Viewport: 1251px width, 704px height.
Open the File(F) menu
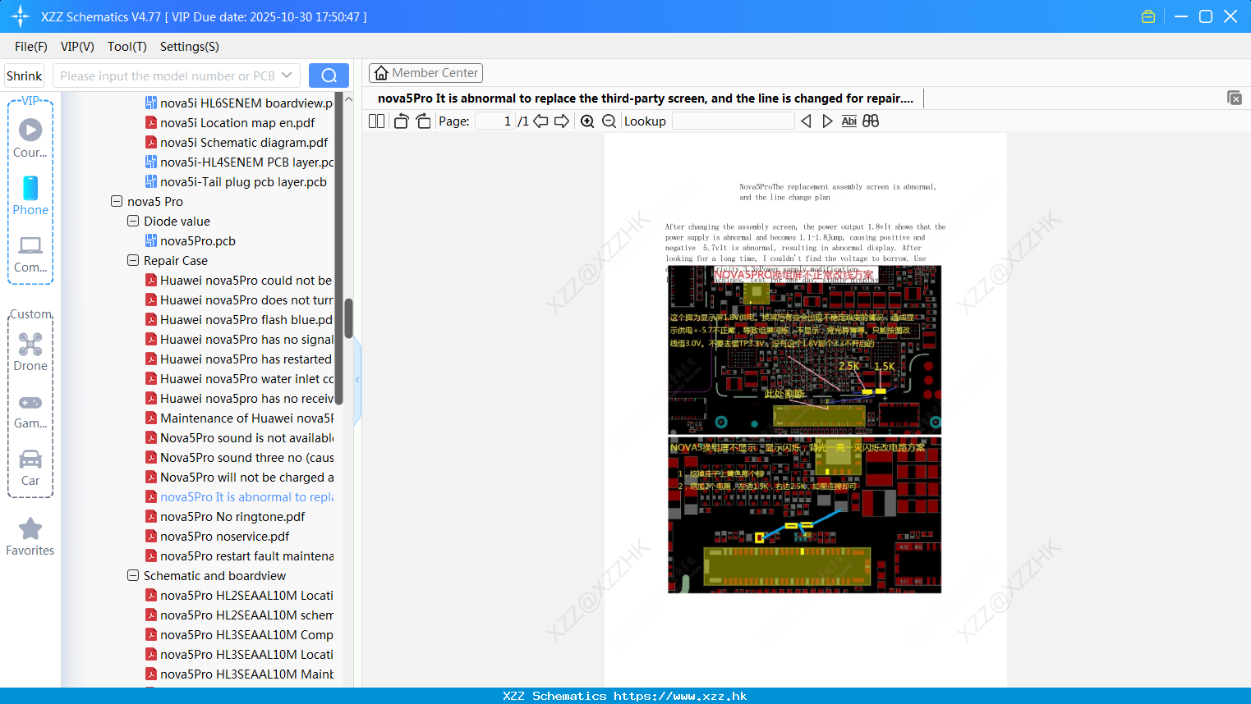pyautogui.click(x=31, y=47)
